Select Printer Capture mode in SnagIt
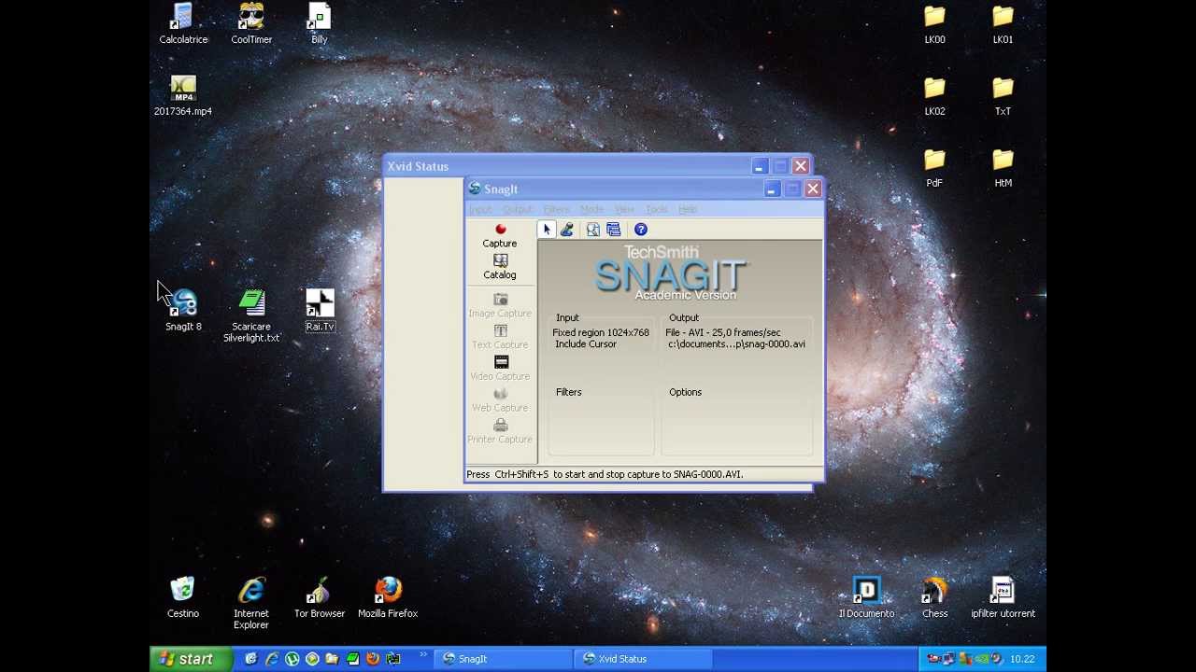1196x672 pixels. (x=500, y=432)
